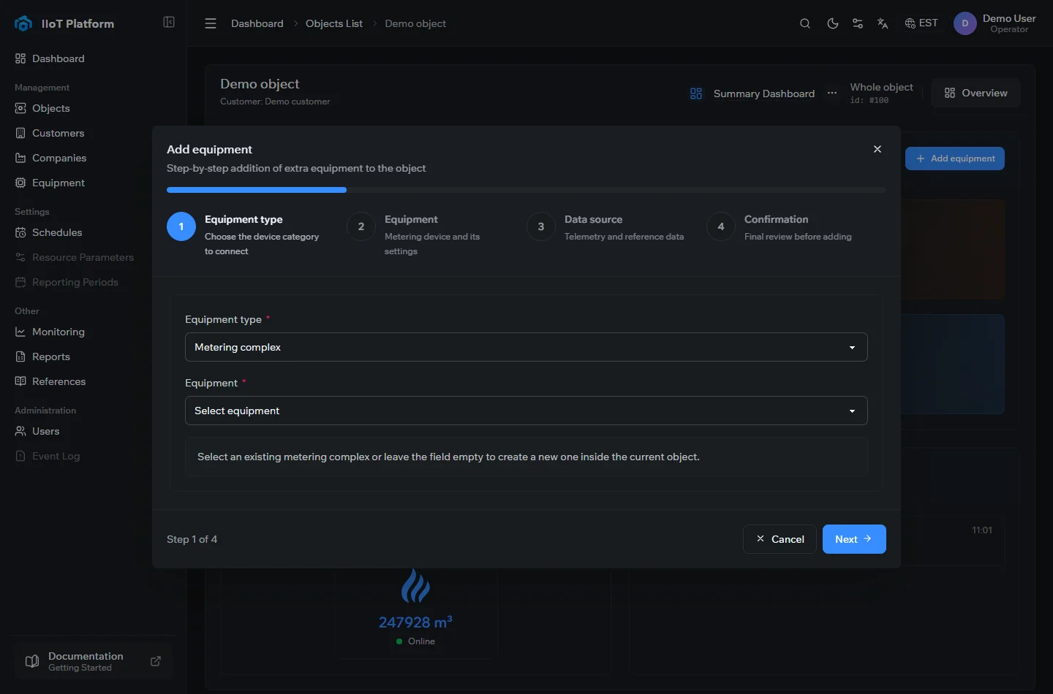This screenshot has width=1053, height=694.
Task: Open Customers in sidebar
Action: pyautogui.click(x=58, y=133)
